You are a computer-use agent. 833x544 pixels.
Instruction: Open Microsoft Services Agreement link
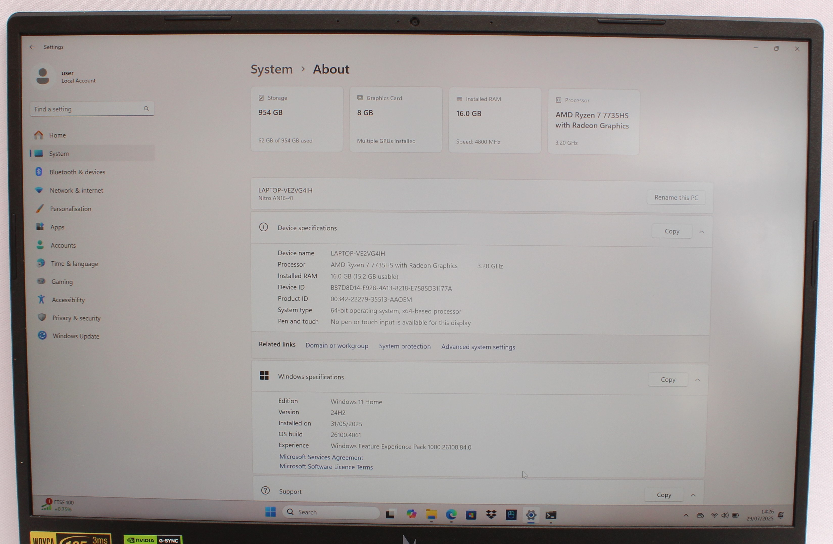click(x=321, y=457)
